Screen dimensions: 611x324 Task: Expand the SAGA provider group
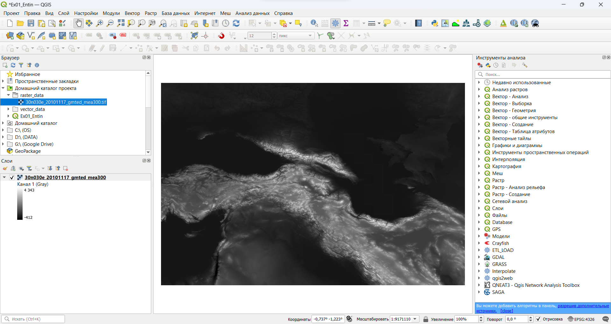479,292
